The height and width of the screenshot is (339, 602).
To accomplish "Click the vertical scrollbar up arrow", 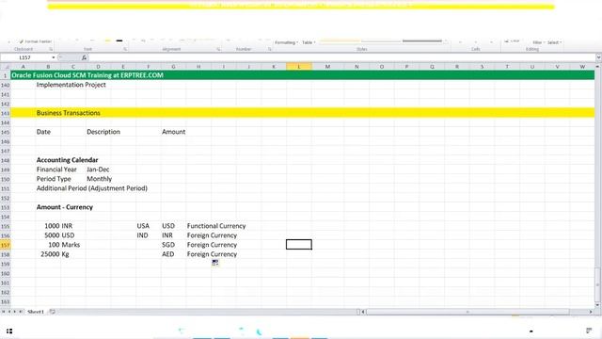I will click(x=598, y=67).
